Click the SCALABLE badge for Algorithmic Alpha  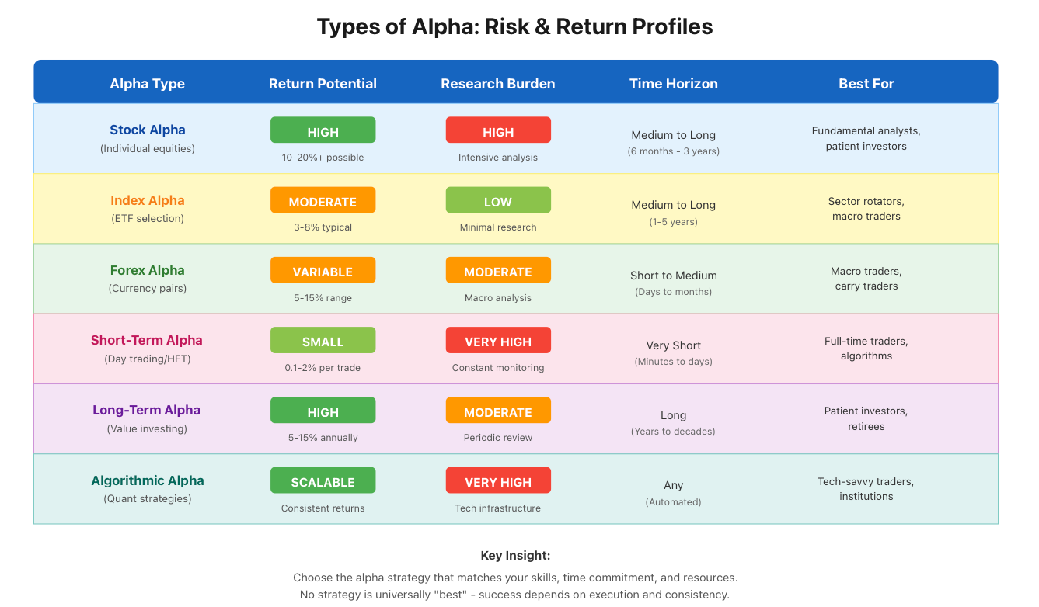tap(323, 480)
